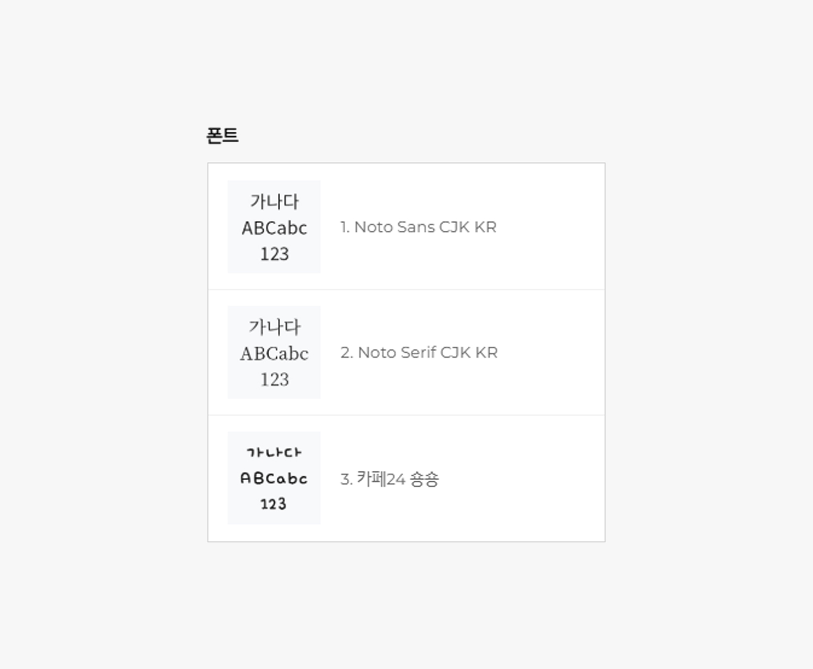Click 가나다 sample in Noto Sans preview

275,201
